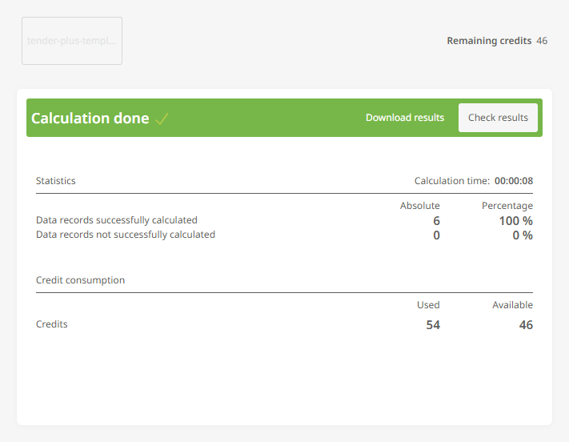
Task: Click the green checkmark icon
Action: (x=162, y=119)
